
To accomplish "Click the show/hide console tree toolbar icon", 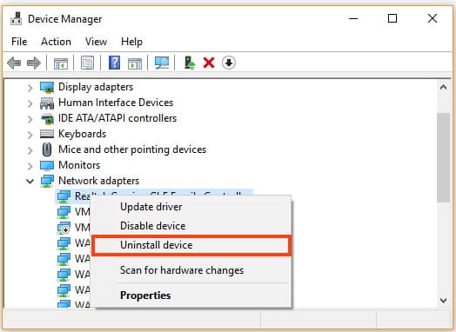I will 61,63.
